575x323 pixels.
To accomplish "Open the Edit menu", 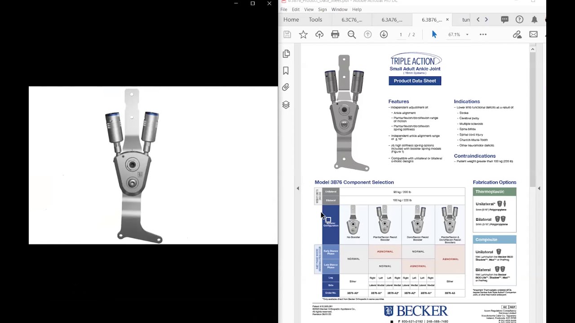I will click(296, 9).
